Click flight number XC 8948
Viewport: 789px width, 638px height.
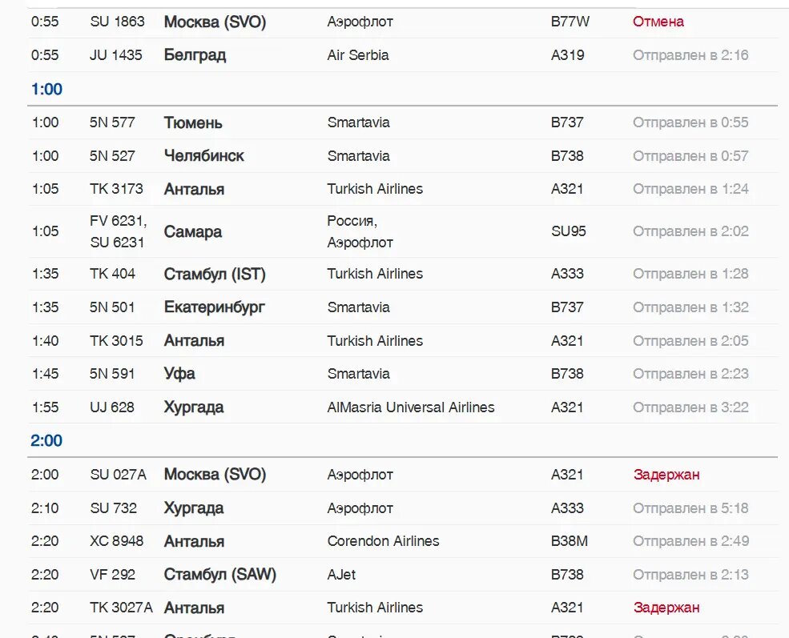coord(116,541)
